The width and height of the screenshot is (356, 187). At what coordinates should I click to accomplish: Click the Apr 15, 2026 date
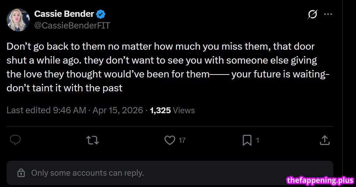(x=117, y=110)
